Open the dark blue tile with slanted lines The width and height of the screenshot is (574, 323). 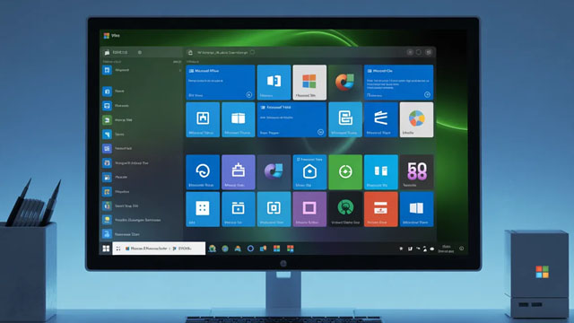380,119
